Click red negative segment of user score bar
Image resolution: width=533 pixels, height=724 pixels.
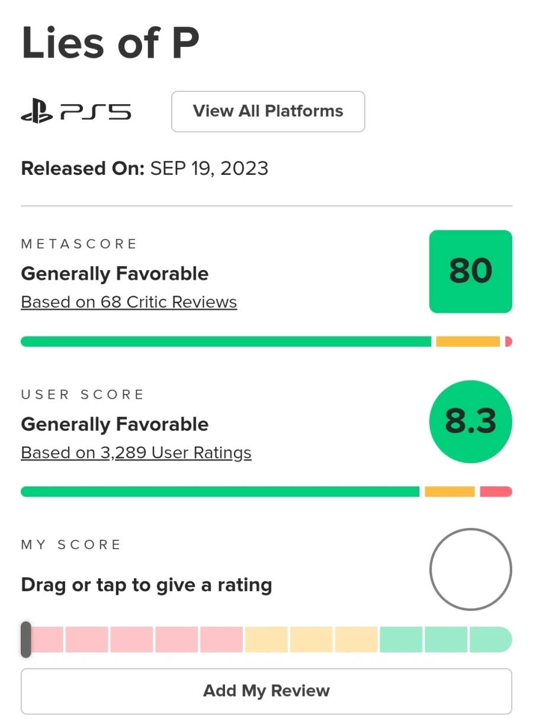496,492
